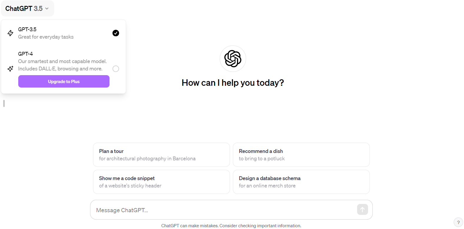Image resolution: width=464 pixels, height=229 pixels.
Task: Focus the Message ChatGPT input field
Action: coord(224,210)
